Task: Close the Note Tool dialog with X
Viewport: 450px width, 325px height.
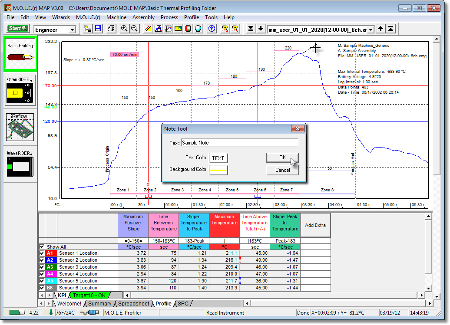Action: [298, 129]
